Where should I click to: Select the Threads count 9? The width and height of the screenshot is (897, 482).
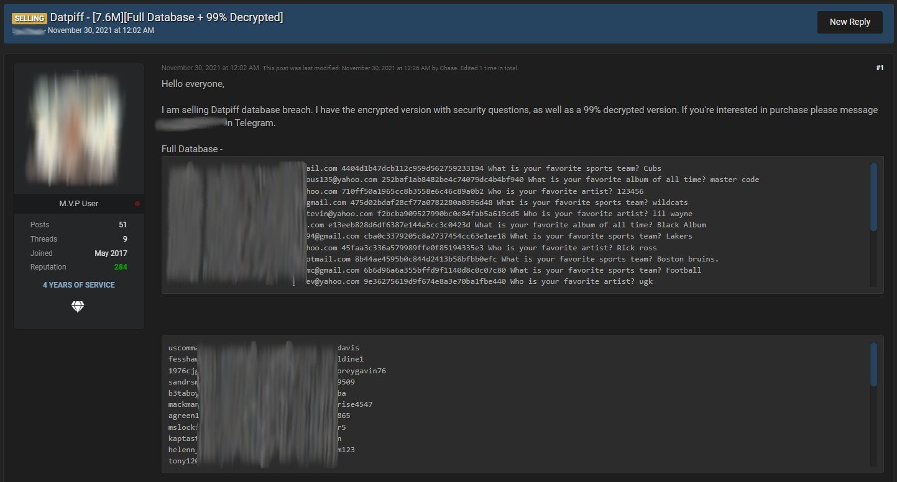pos(124,239)
